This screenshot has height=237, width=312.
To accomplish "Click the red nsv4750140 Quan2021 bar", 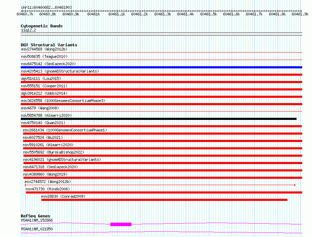I will tap(161, 126).
